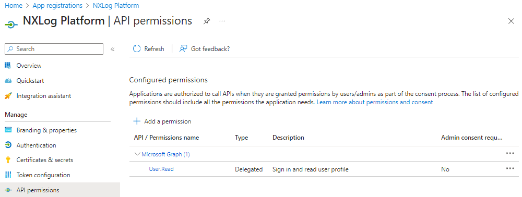
Task: Click the NXLog Platform app icon beside the title
Action: pyautogui.click(x=11, y=24)
